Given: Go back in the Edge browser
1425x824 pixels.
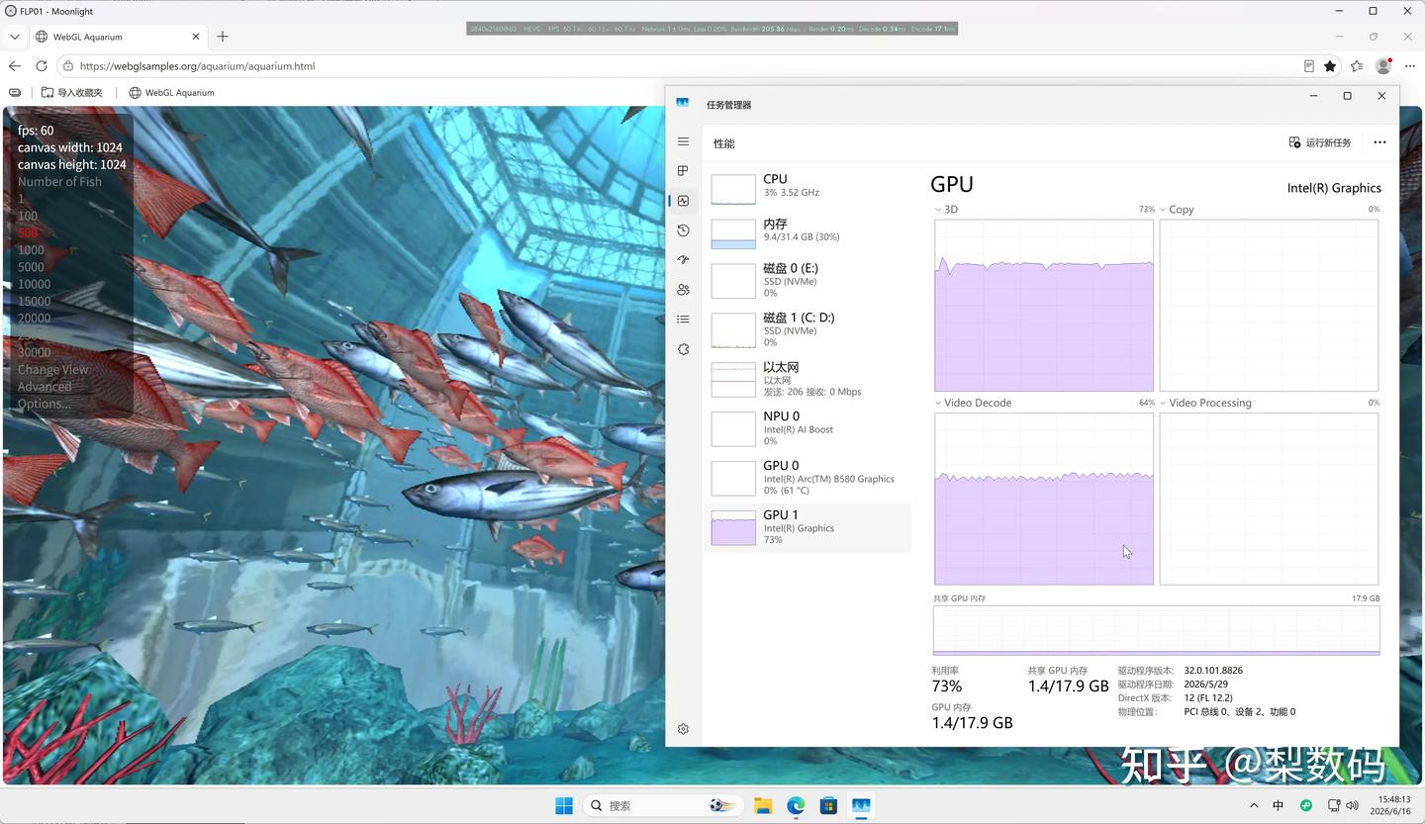Looking at the screenshot, I should click(x=14, y=66).
